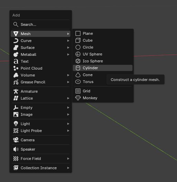177x182 pixels.
Task: Expand the Lattice submenu arrow
Action: [68, 98]
